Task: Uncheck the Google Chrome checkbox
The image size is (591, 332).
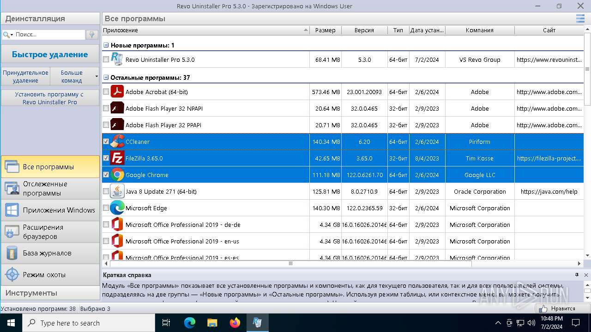Action: tap(106, 175)
